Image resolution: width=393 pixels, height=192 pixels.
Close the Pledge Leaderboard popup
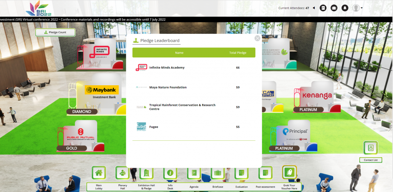[x=258, y=38]
